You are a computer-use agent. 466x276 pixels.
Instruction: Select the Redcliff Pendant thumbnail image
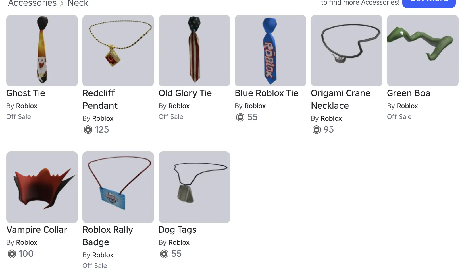coord(118,51)
